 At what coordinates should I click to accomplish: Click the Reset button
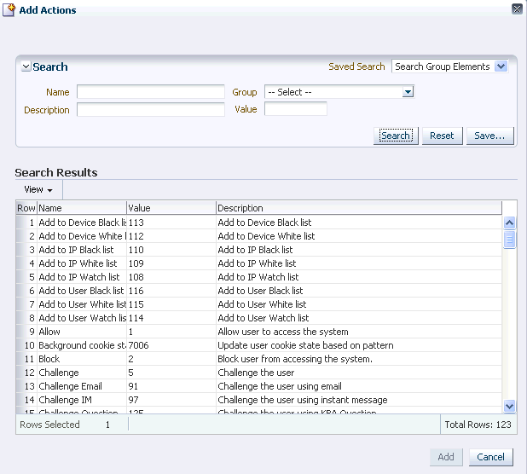tap(442, 136)
